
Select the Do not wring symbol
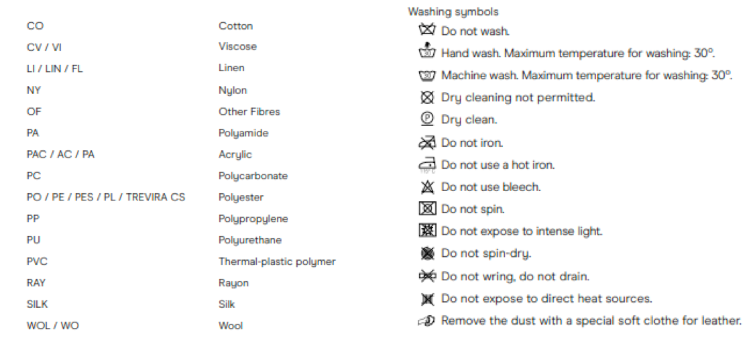427,276
